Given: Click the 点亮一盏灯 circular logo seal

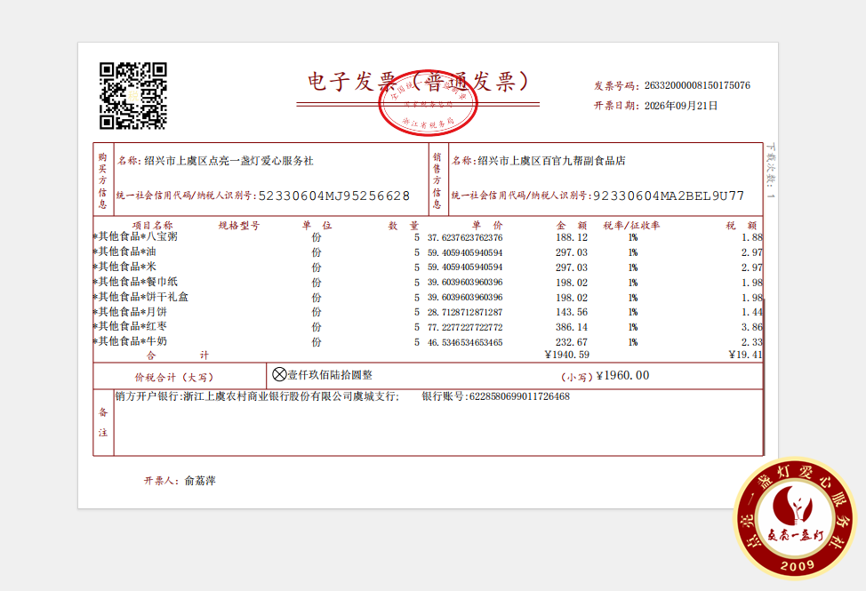Looking at the screenshot, I should tap(795, 519).
